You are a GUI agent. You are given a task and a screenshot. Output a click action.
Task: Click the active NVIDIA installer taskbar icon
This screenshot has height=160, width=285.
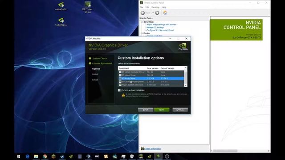158,156
